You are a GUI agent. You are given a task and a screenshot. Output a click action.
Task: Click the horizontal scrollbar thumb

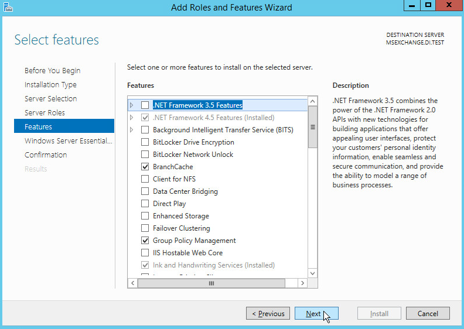click(211, 283)
